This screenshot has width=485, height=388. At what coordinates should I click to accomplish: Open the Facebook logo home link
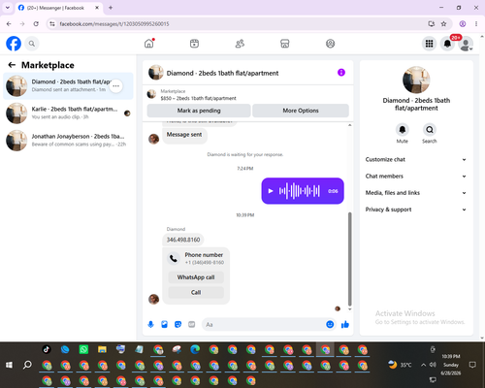(x=14, y=44)
